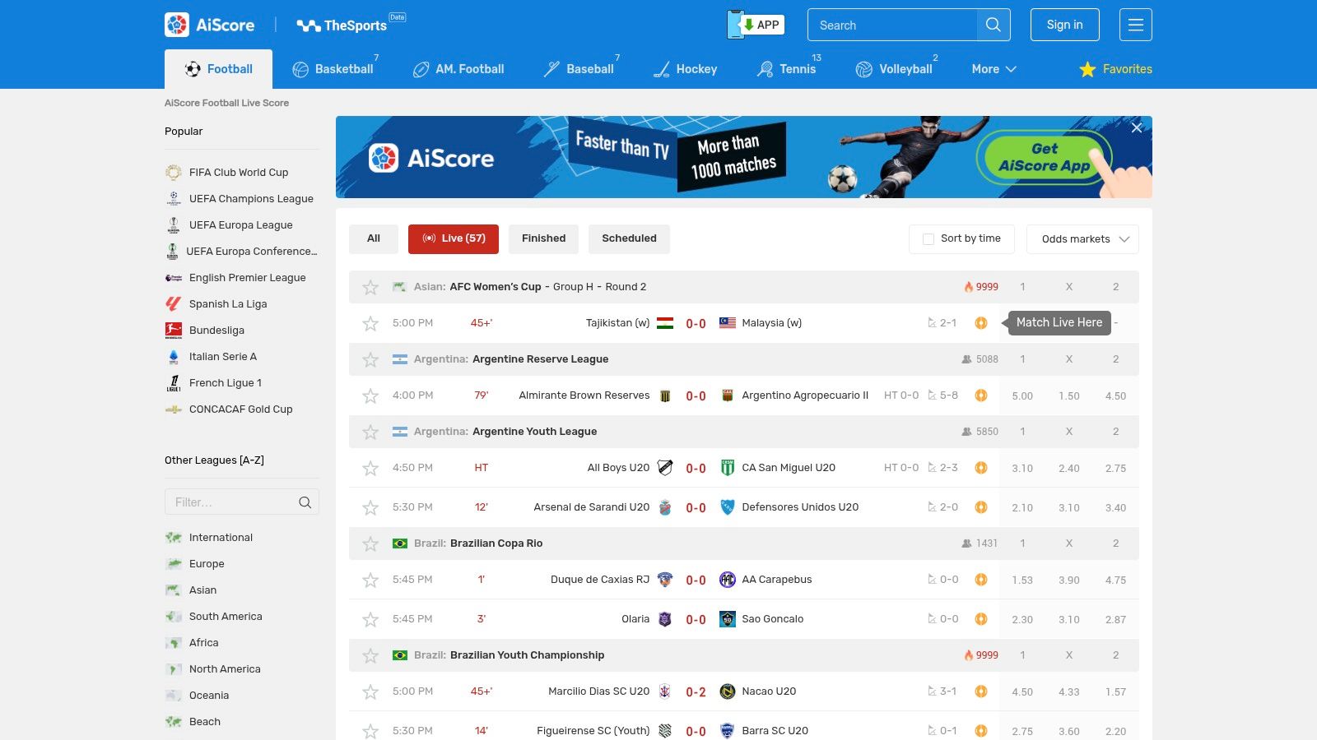Open the Odds markets dropdown
This screenshot has height=740, width=1317.
click(x=1082, y=239)
